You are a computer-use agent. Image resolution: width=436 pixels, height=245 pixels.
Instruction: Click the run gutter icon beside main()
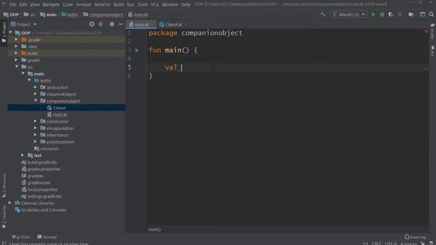click(x=137, y=50)
